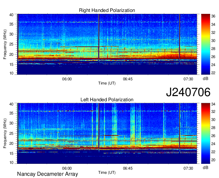Image resolution: width=219 pixels, height=178 pixels.
Task: Click 'Frequency (MHz)' axis label of left-handed plot
Action: click(x=5, y=133)
